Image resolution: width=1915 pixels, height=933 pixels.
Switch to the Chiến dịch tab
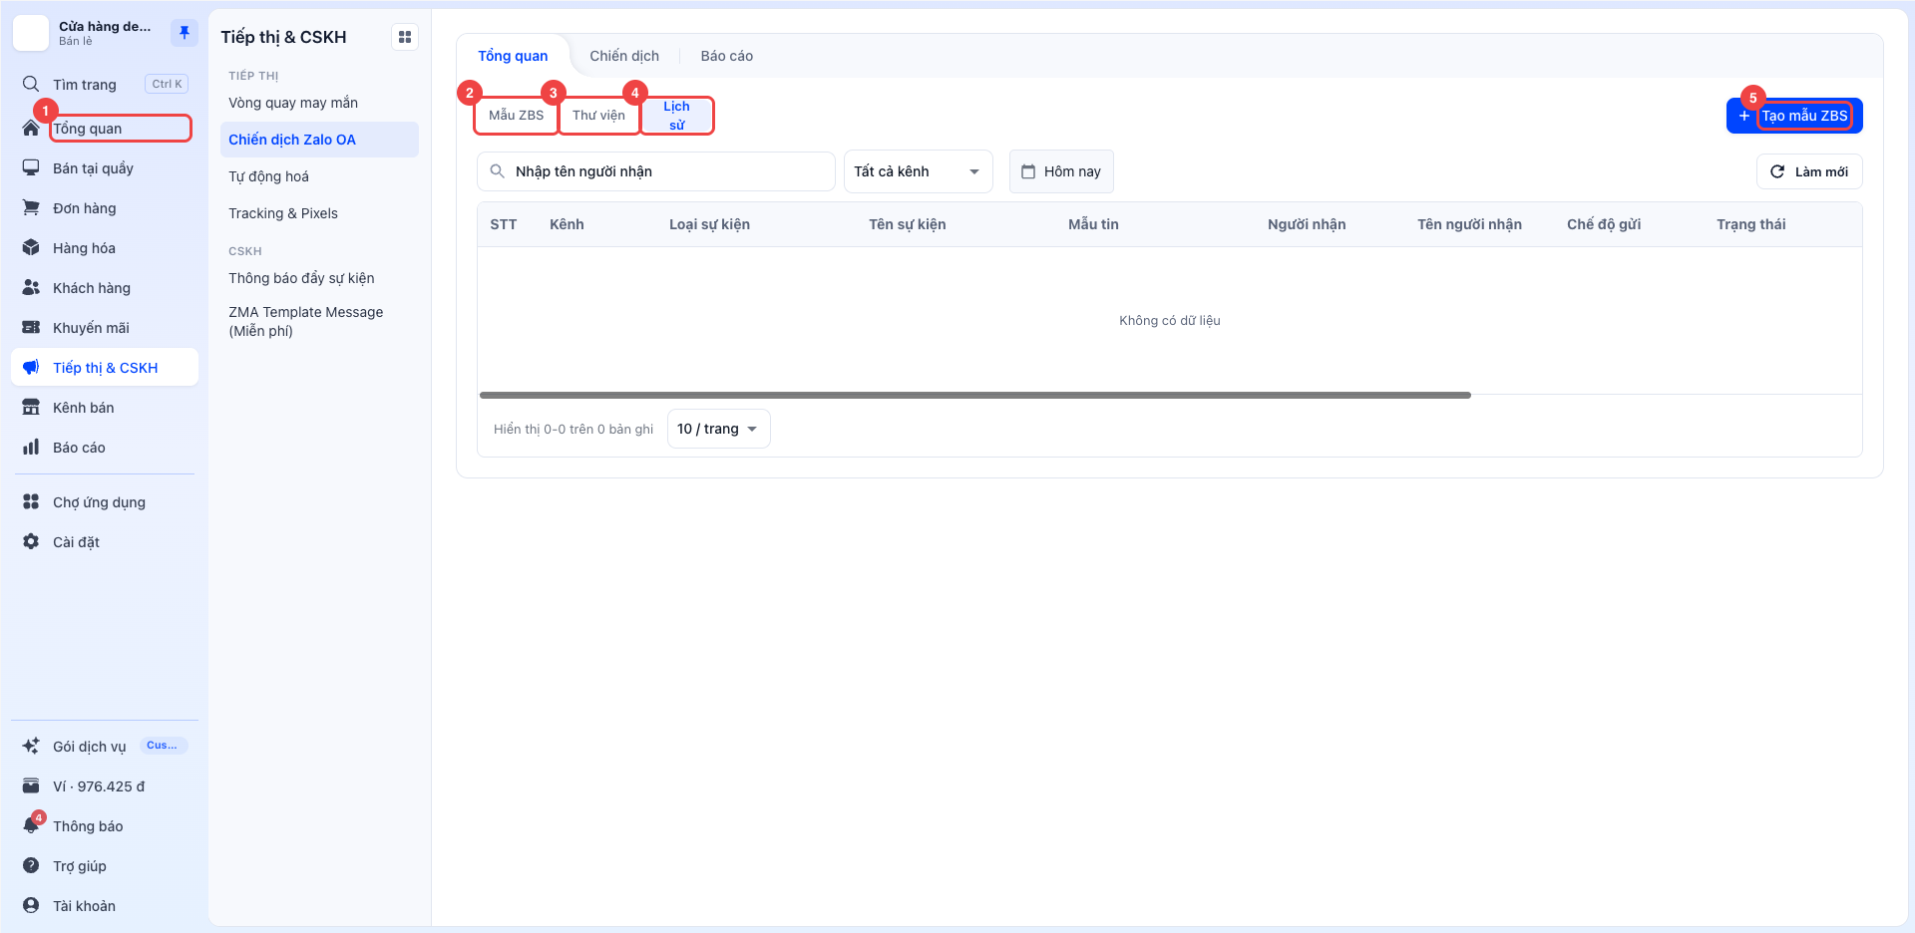coord(624,56)
